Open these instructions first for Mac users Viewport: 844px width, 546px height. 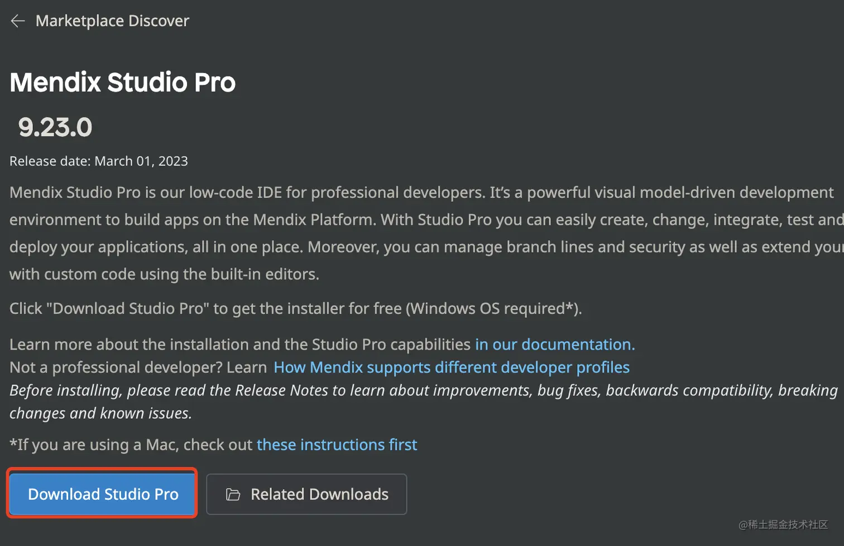point(336,444)
